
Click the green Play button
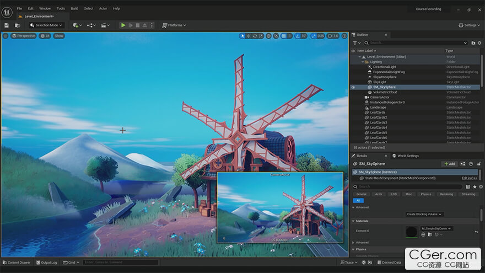pos(123,25)
